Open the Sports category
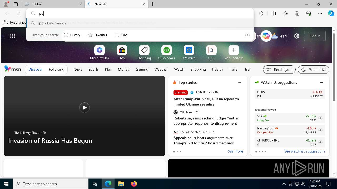Viewport: 337px width, 189px height. [x=93, y=69]
